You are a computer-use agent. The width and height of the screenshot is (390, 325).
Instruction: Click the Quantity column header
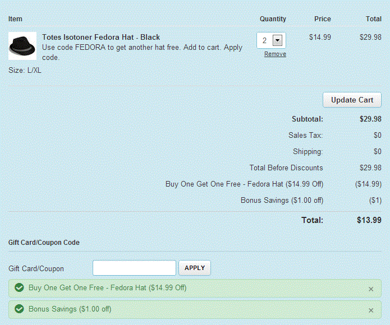[273, 19]
